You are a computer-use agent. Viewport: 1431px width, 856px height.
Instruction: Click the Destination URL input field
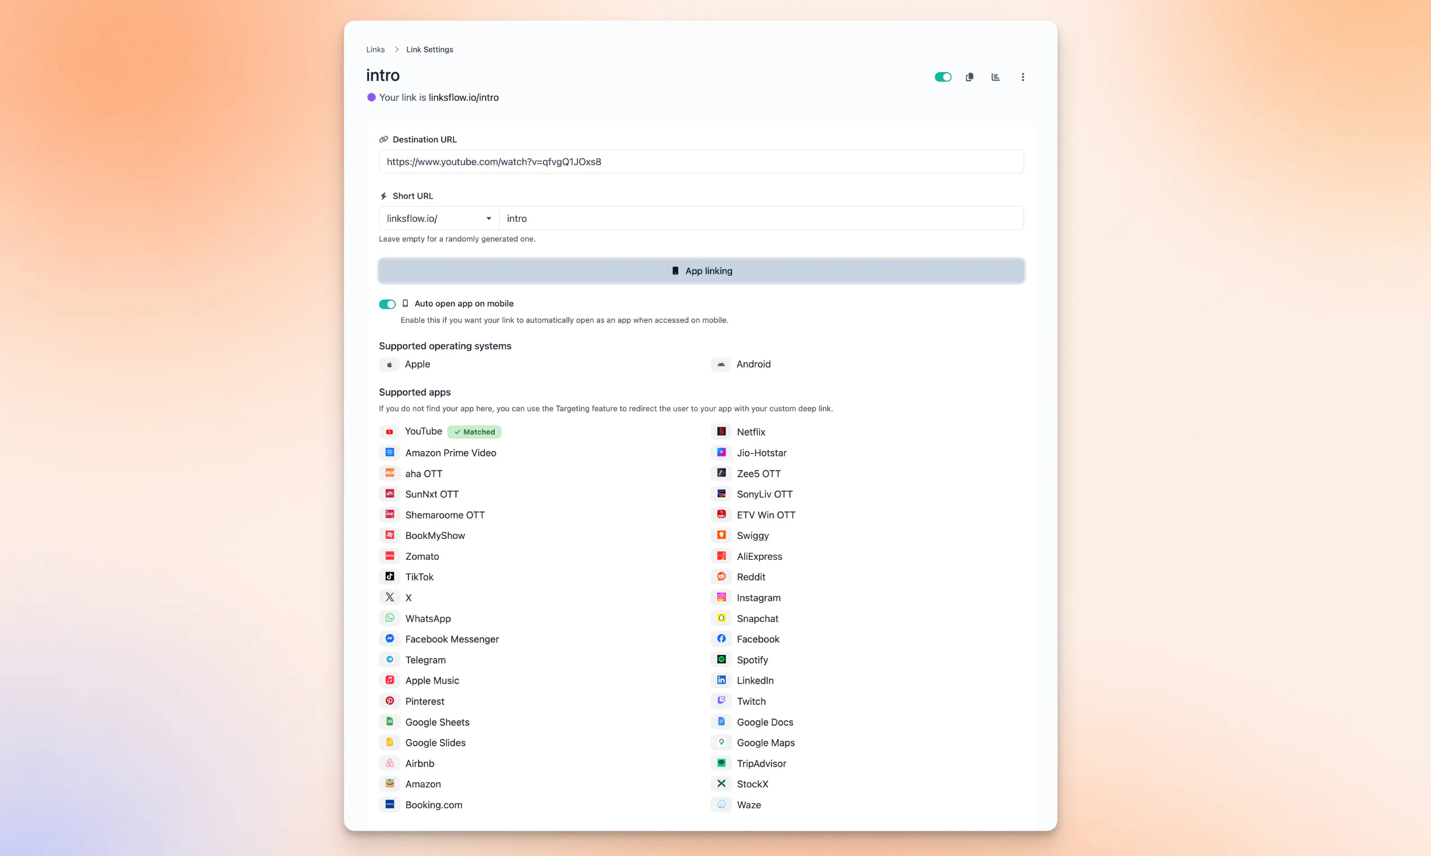tap(701, 162)
